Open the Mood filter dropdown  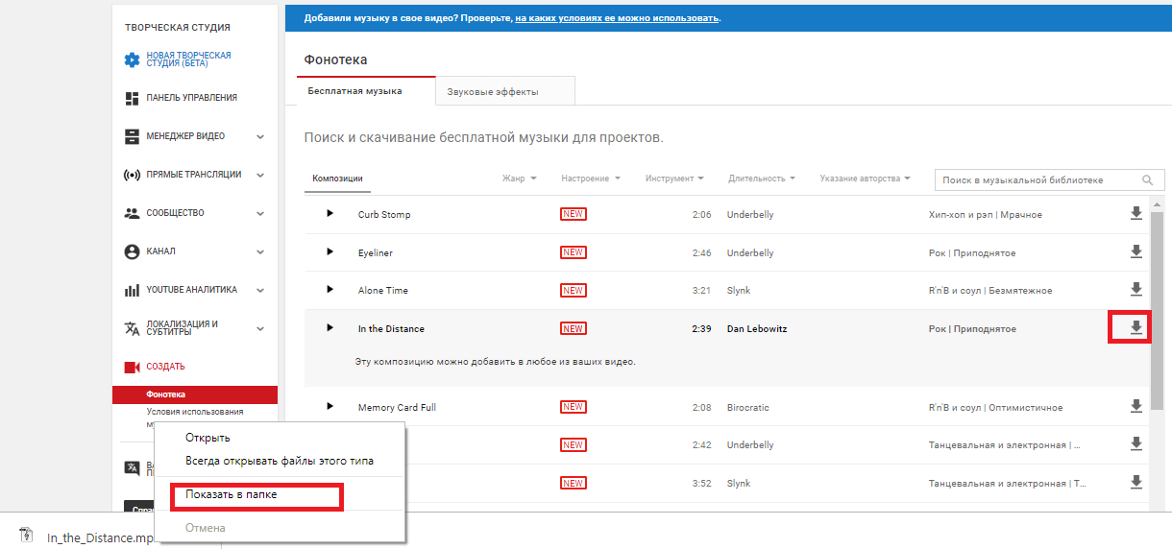tap(590, 179)
